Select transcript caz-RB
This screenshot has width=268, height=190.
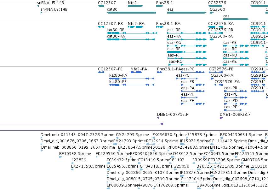230,43
